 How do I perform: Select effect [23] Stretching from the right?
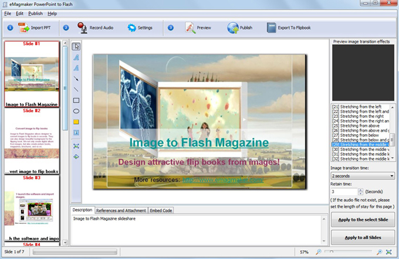point(358,116)
